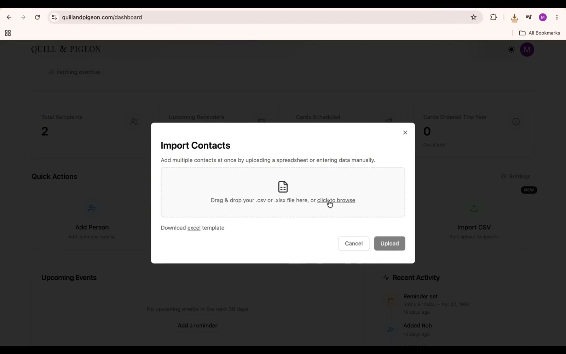Open the purple M user account avatar

coord(527,50)
